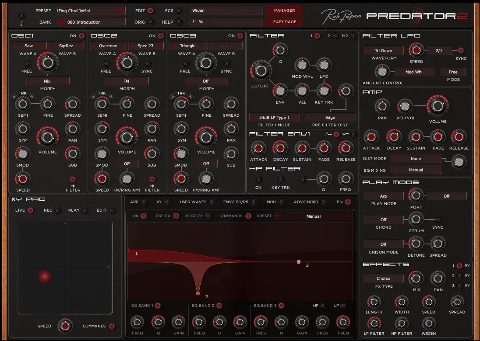480x341 pixels.
Task: Click the red dot in the XY pad
Action: pyautogui.click(x=45, y=276)
